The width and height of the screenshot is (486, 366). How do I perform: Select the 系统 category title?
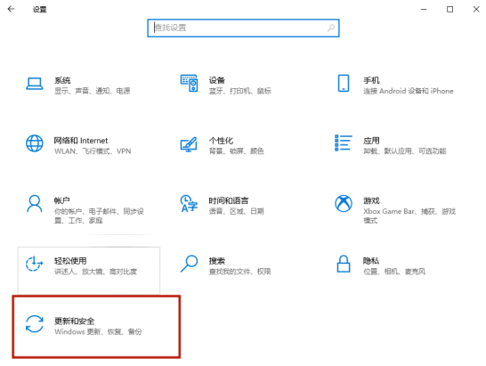click(x=62, y=80)
